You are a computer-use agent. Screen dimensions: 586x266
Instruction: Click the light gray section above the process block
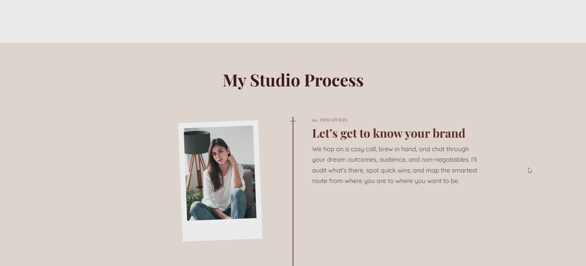[x=293, y=21]
